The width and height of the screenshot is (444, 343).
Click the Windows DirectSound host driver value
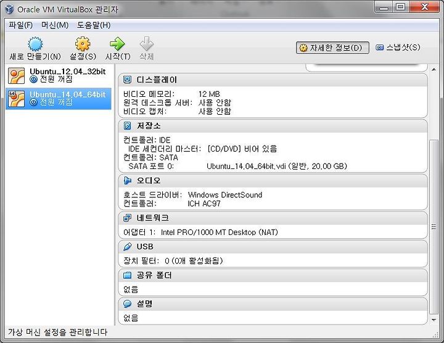[x=225, y=195]
